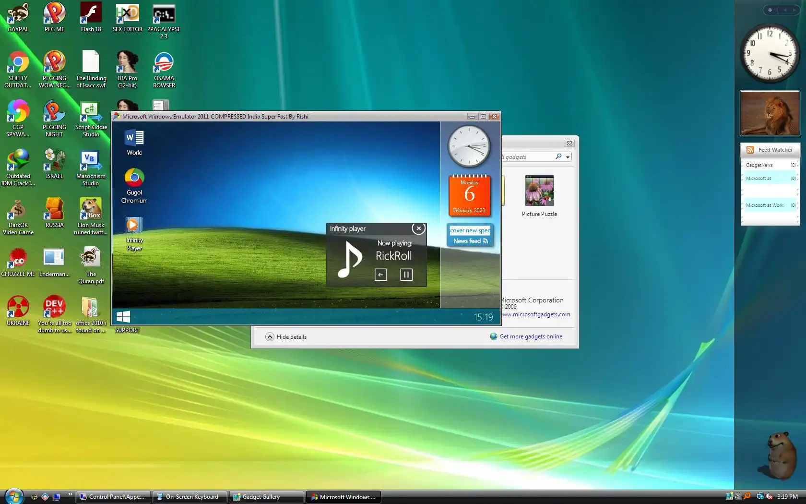Click the sidebar analog clock gadget
806x504 pixels.
click(770, 53)
